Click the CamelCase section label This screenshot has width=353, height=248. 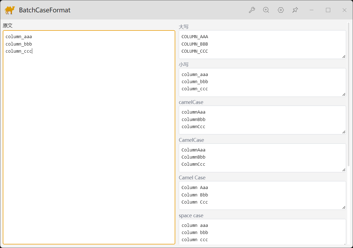191,140
